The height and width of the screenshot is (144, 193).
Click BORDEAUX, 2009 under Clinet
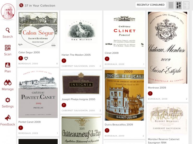point(114,64)
